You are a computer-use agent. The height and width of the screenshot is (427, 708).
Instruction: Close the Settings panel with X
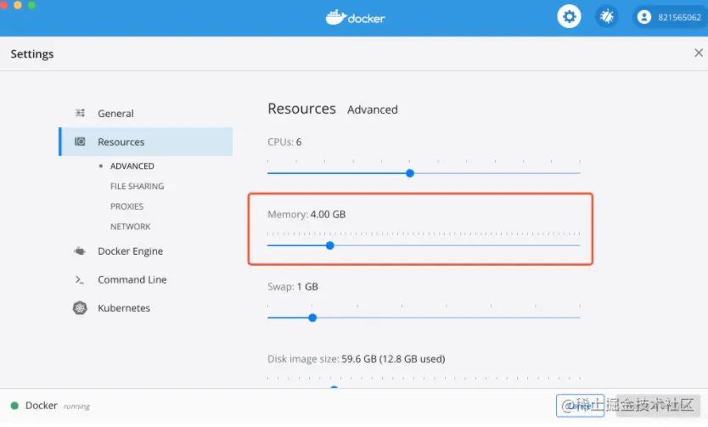click(699, 53)
